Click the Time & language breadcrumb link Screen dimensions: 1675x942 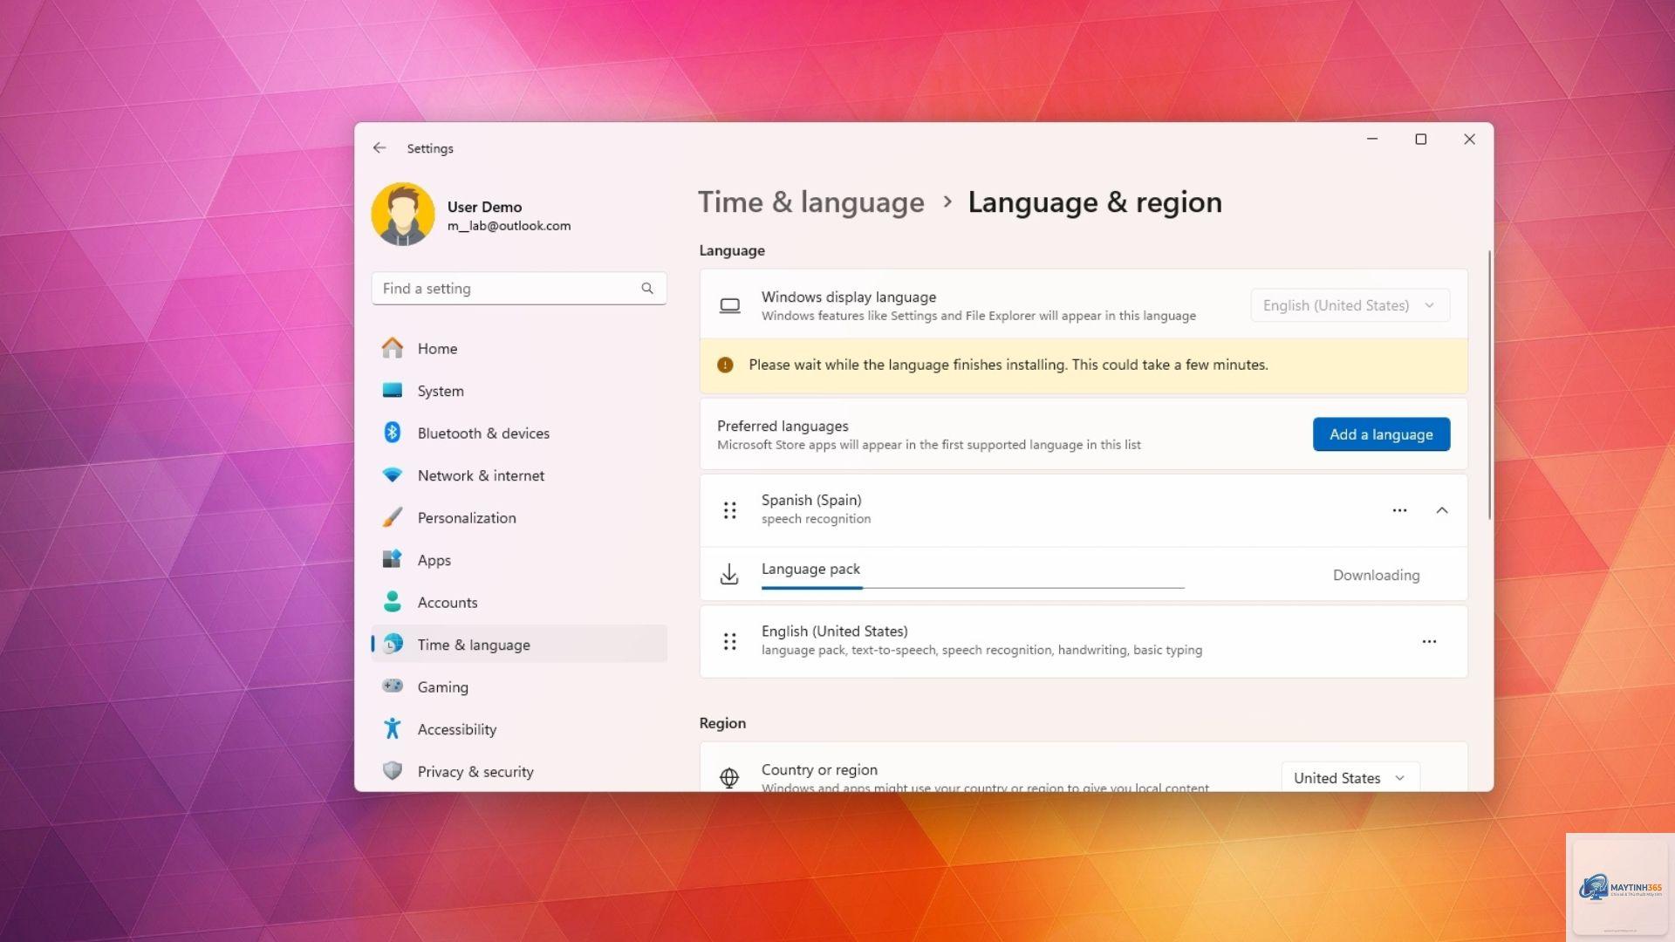[811, 202]
